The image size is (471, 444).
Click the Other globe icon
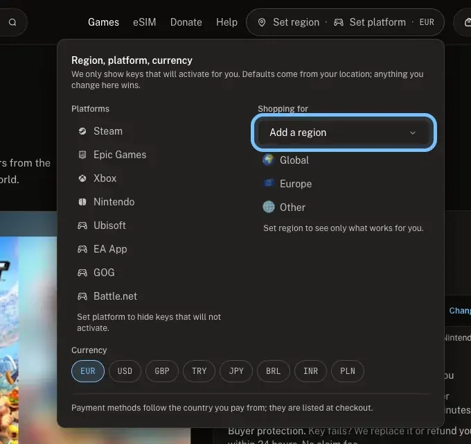[x=269, y=207]
